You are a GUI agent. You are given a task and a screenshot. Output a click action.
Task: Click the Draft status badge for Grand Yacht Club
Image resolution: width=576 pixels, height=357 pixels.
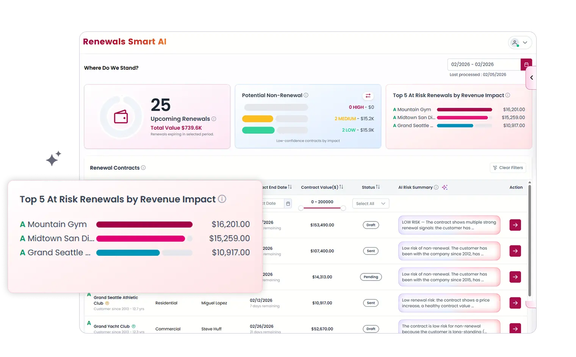pyautogui.click(x=371, y=329)
